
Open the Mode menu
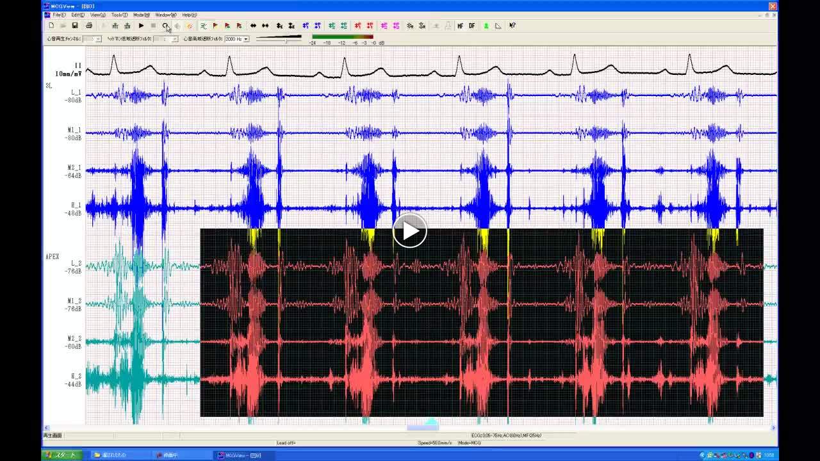pyautogui.click(x=141, y=15)
